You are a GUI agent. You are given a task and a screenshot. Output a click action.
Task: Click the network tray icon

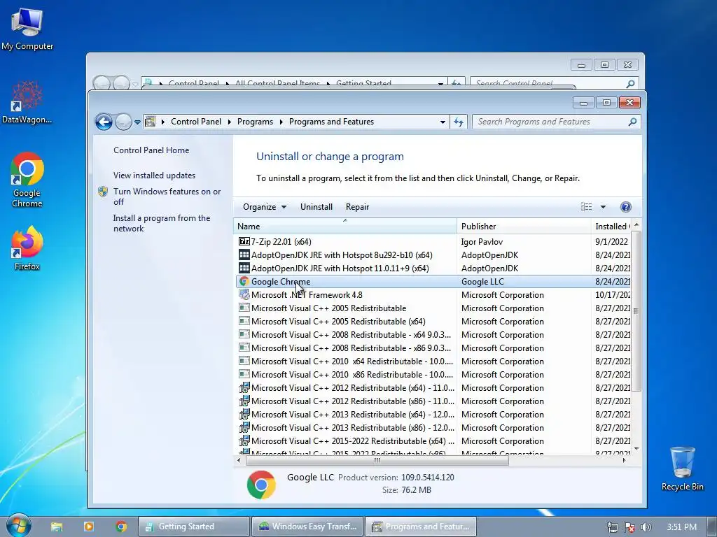pos(612,527)
